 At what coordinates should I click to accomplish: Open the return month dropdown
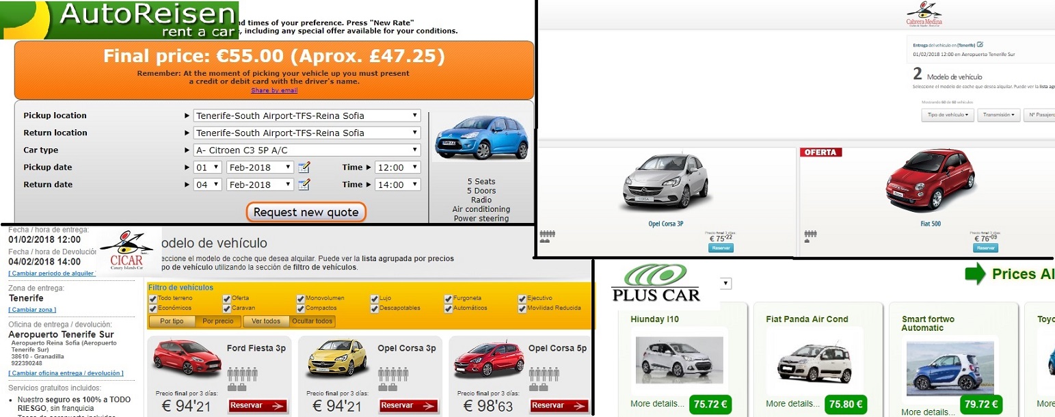(x=260, y=184)
